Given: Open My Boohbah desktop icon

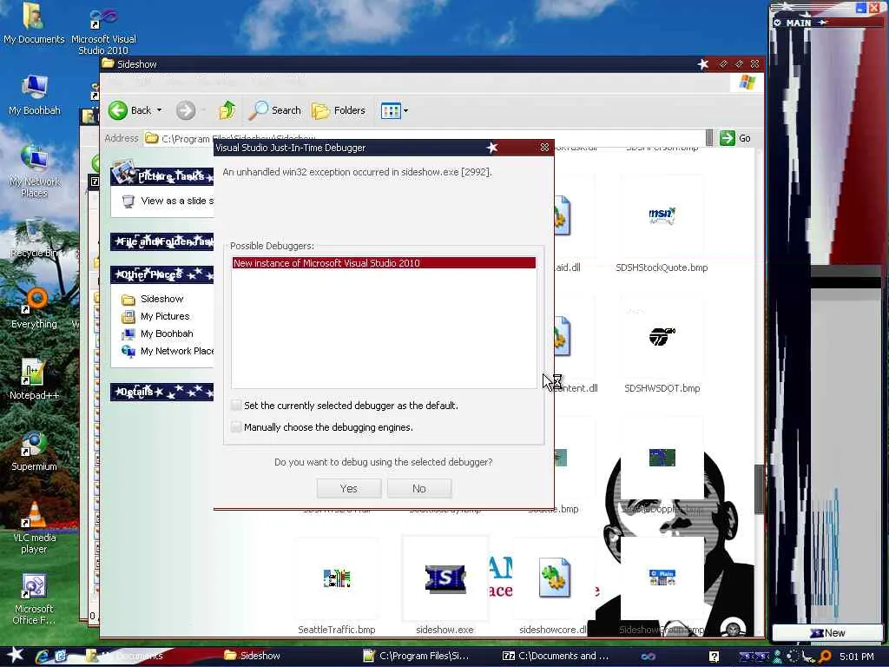Looking at the screenshot, I should click(34, 94).
